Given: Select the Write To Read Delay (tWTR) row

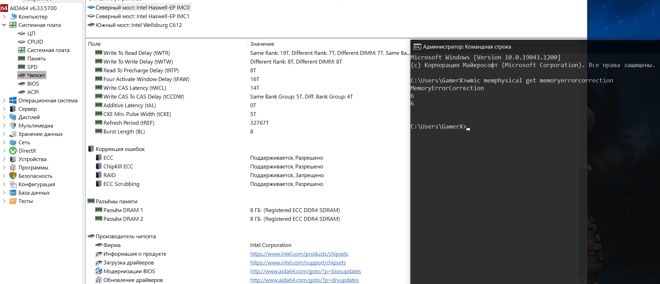Looking at the screenshot, I should (x=248, y=53).
